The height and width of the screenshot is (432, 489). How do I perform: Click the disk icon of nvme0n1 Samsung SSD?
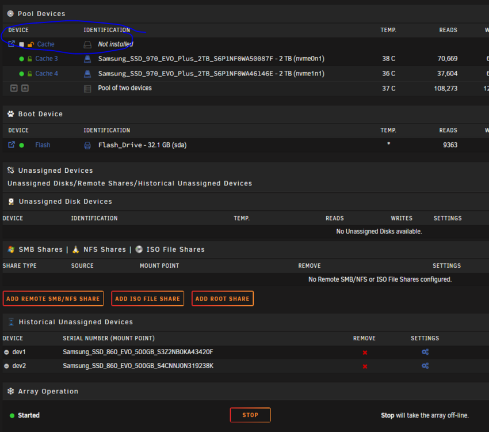[87, 59]
